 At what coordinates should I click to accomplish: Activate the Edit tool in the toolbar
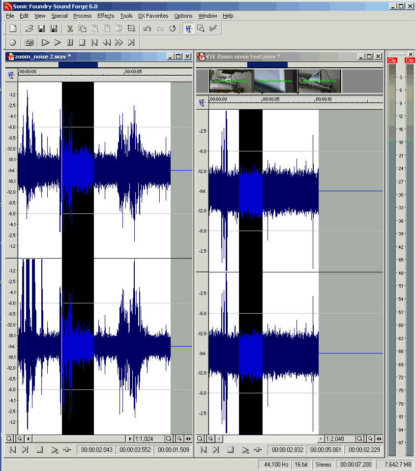tap(188, 29)
